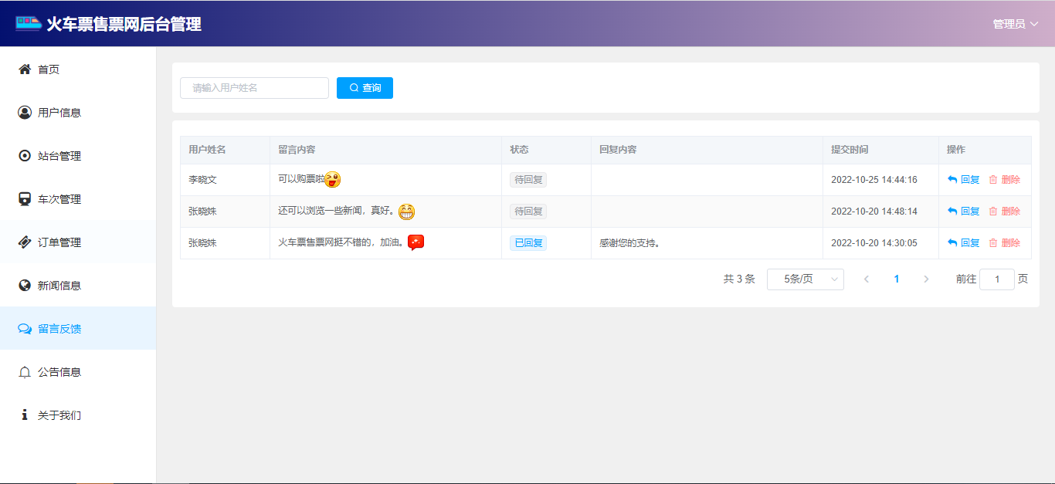1055x484 pixels.
Task: Click the 火车票售票网后台管理 title
Action: (x=124, y=24)
